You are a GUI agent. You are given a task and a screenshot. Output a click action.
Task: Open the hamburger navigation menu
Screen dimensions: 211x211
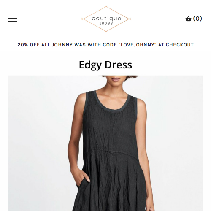pos(13,19)
